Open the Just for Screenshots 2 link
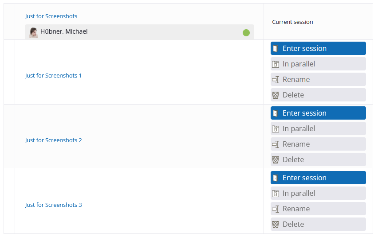 coord(54,140)
